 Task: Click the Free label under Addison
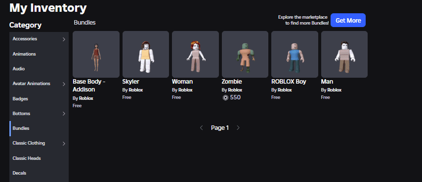77,106
